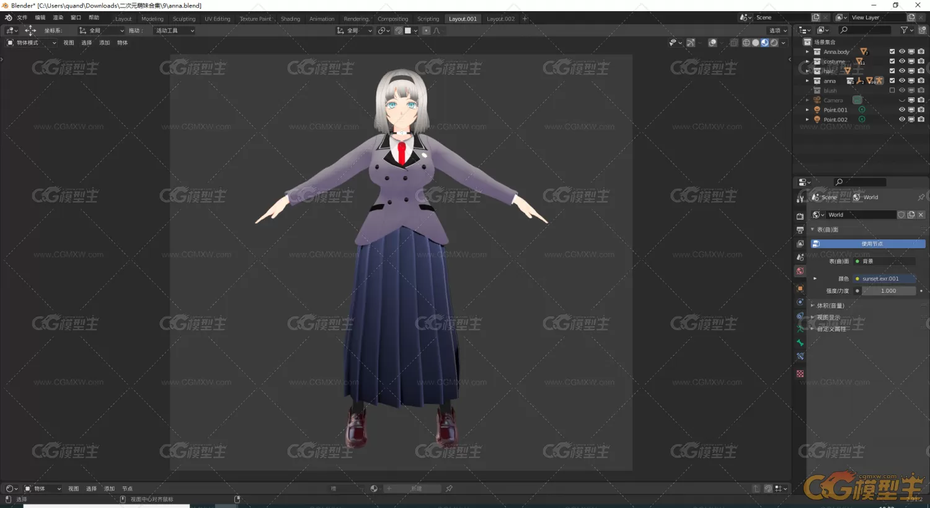
Task: Click the Blender logo menu icon
Action: pyautogui.click(x=8, y=17)
